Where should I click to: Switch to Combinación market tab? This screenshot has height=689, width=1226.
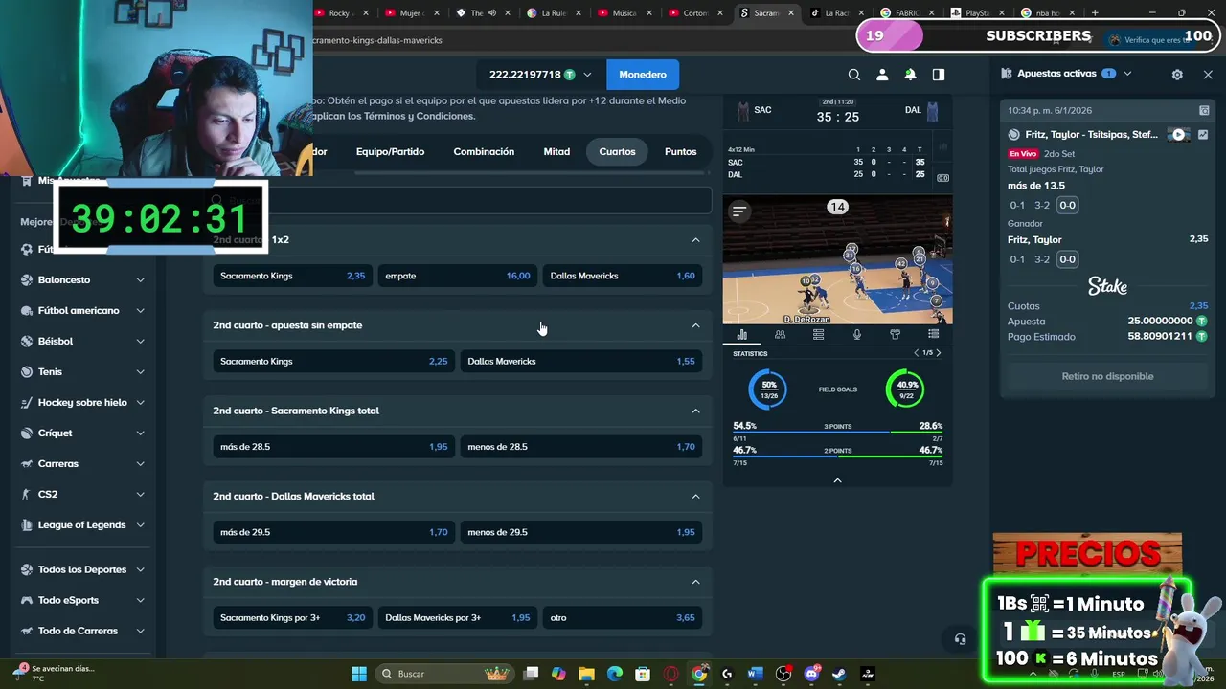pos(484,151)
